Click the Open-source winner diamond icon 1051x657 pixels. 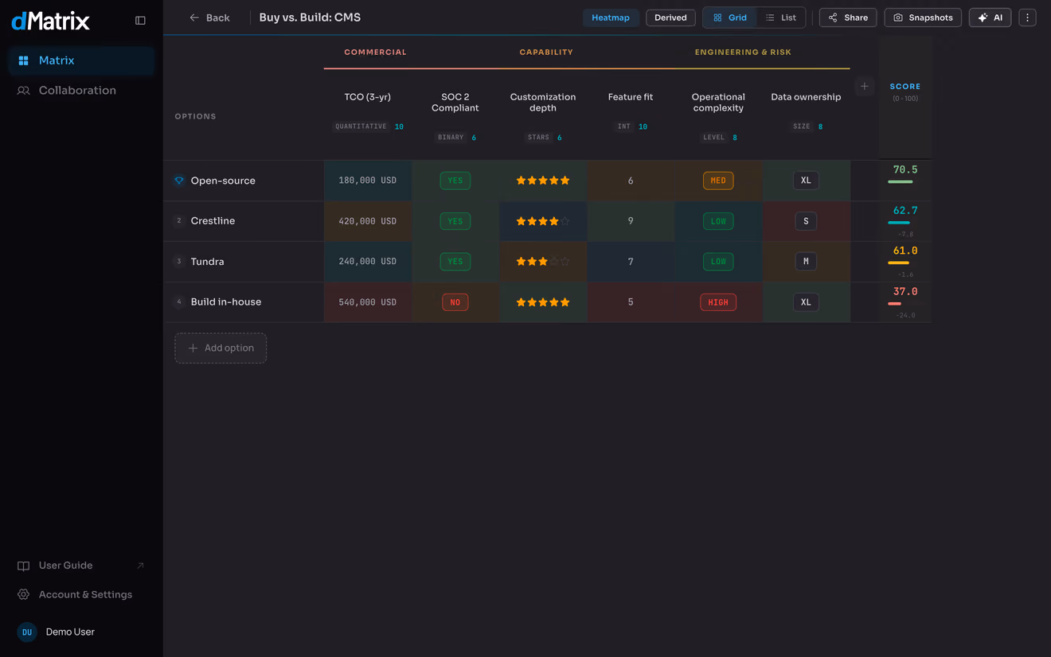pos(179,181)
